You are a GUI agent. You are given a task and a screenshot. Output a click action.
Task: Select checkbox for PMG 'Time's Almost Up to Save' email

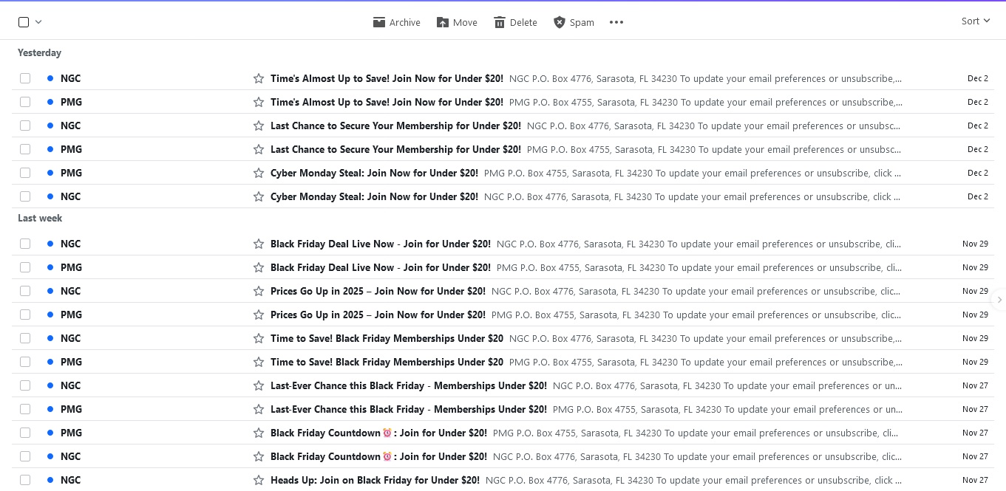point(25,102)
